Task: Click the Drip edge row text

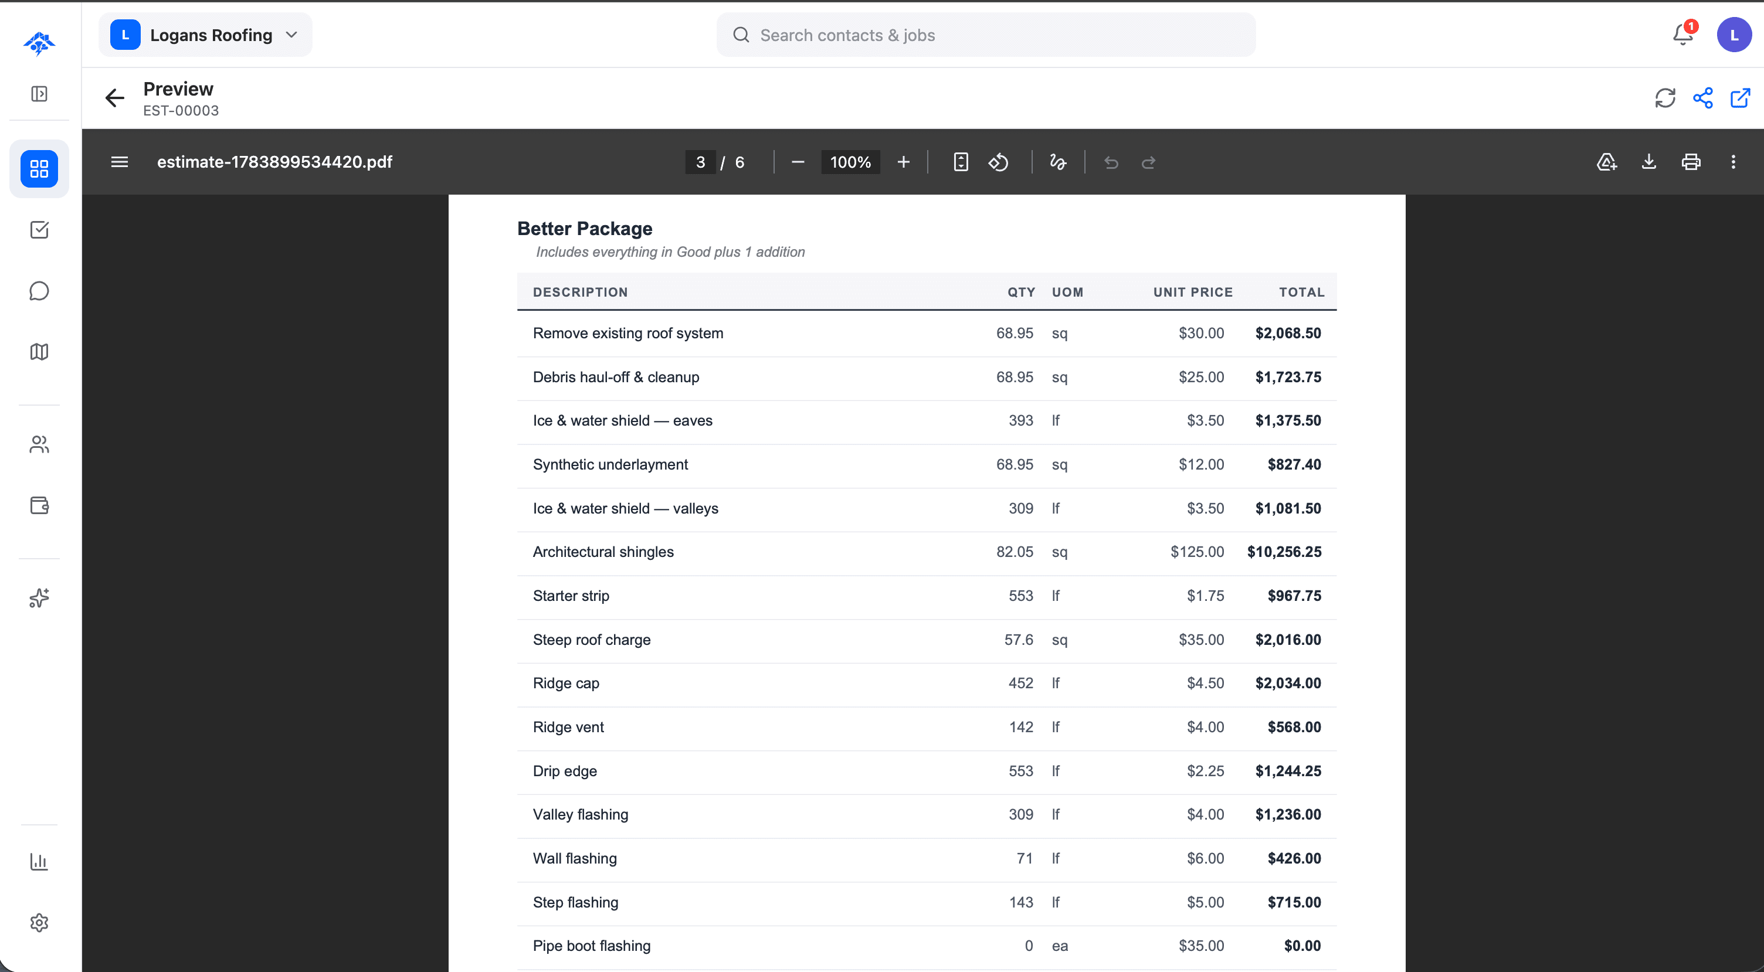Action: click(x=565, y=771)
